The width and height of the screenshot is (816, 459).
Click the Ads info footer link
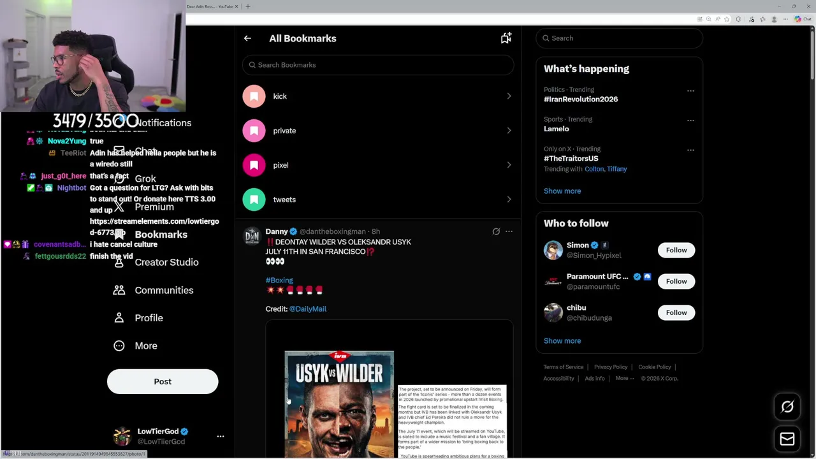coord(595,379)
